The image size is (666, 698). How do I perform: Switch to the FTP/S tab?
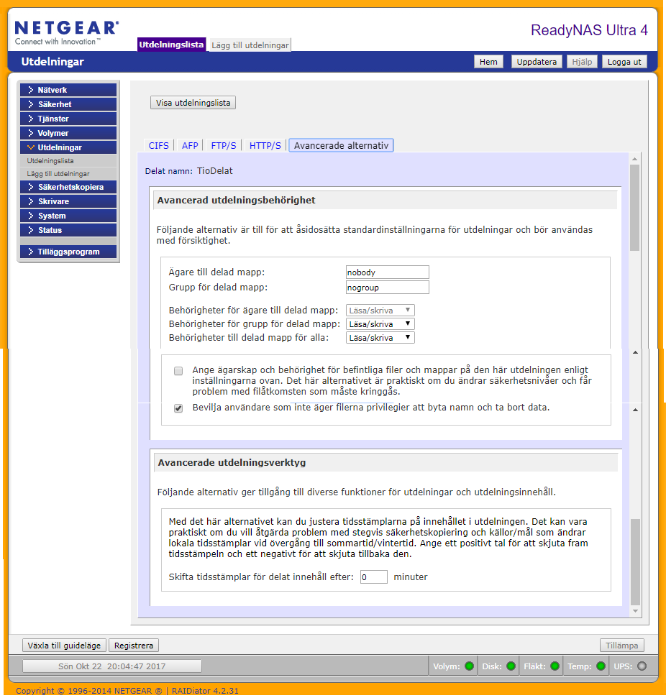pyautogui.click(x=224, y=145)
